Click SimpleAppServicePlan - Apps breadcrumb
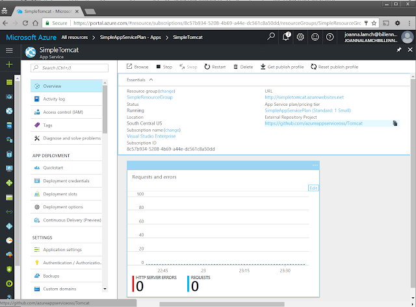This screenshot has height=307, width=416. [x=130, y=38]
